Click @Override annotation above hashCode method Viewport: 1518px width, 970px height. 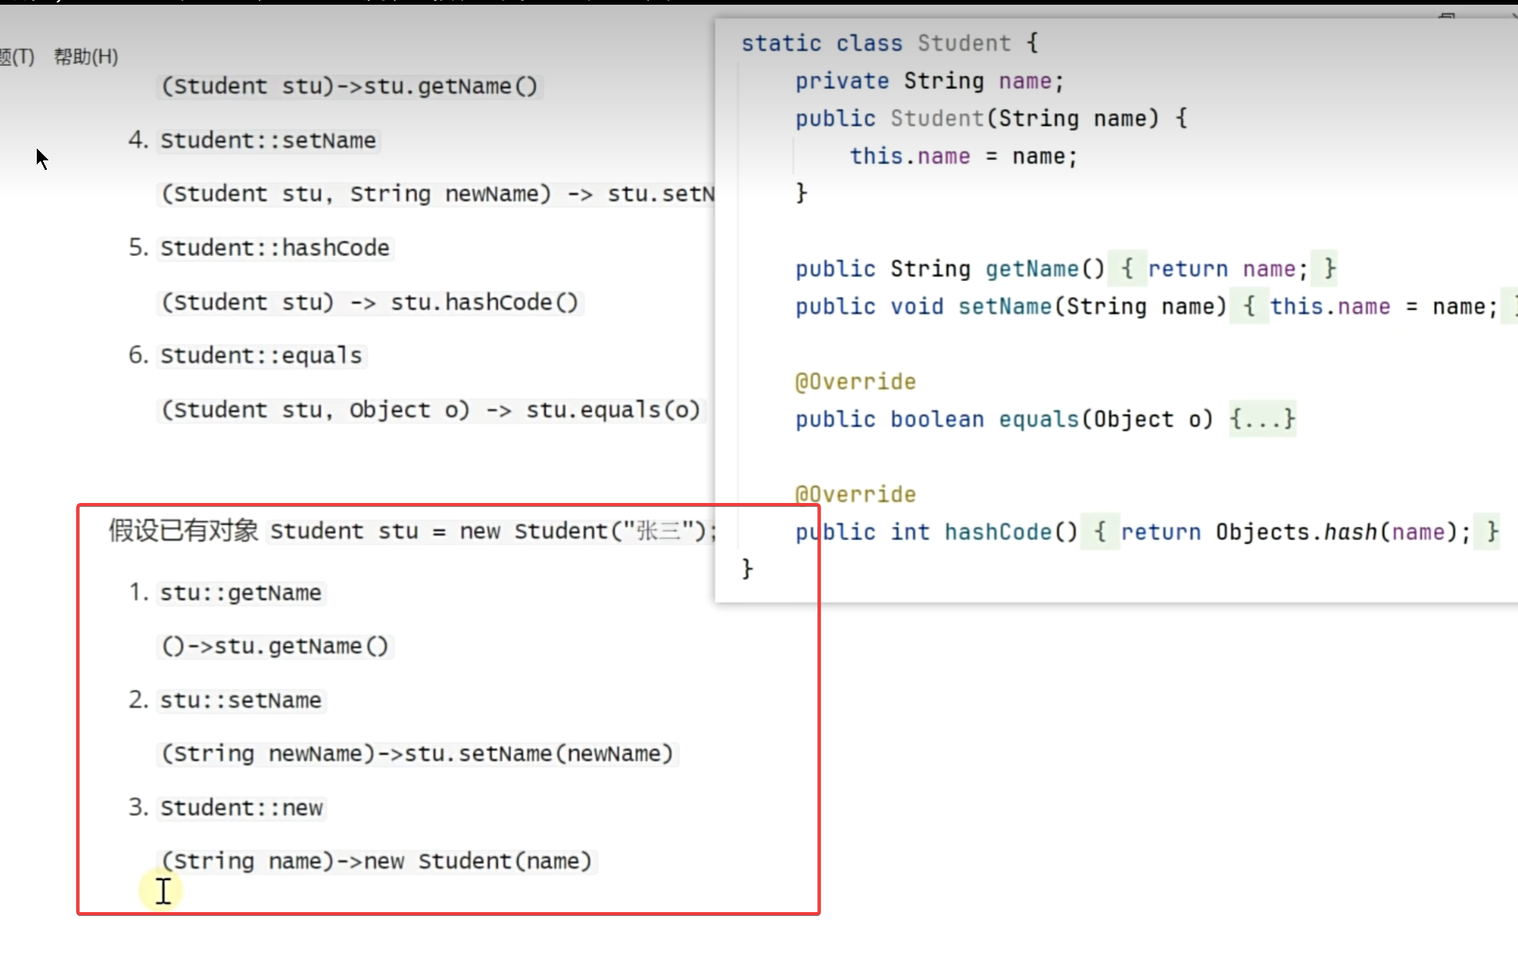(x=855, y=494)
